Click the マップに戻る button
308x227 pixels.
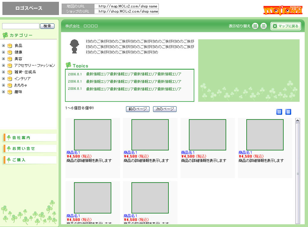(x=286, y=26)
